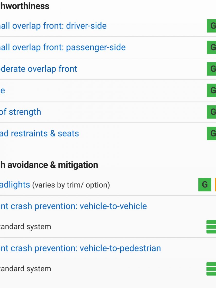Open the headlights rating link
Viewport: 216px width, 288px height.
point(15,185)
